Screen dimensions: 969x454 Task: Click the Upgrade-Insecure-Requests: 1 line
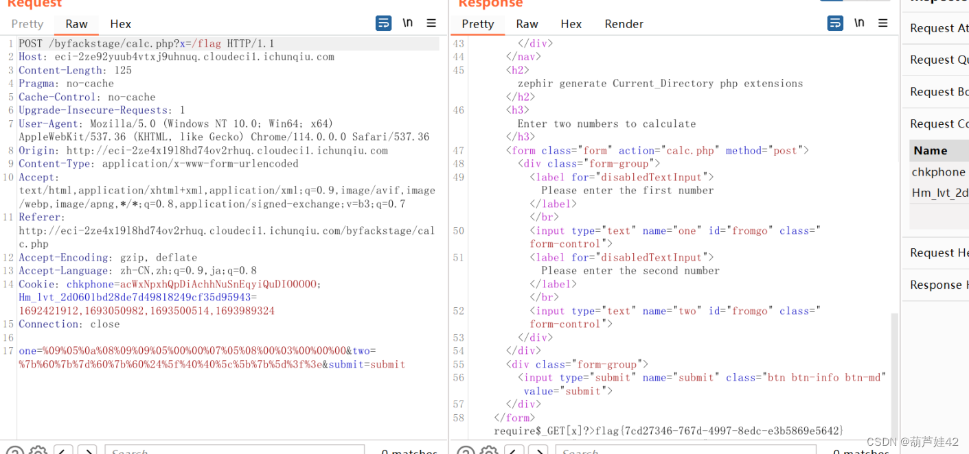[102, 110]
